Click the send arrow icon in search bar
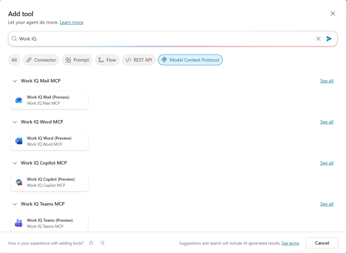 (x=329, y=39)
